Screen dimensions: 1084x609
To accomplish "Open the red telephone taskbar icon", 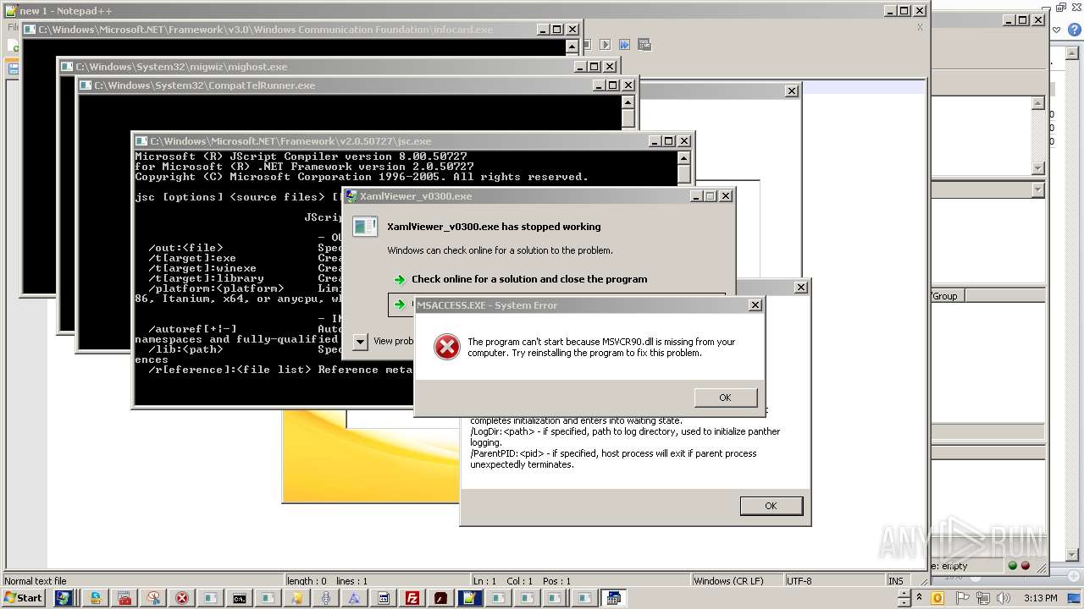I will [124, 598].
